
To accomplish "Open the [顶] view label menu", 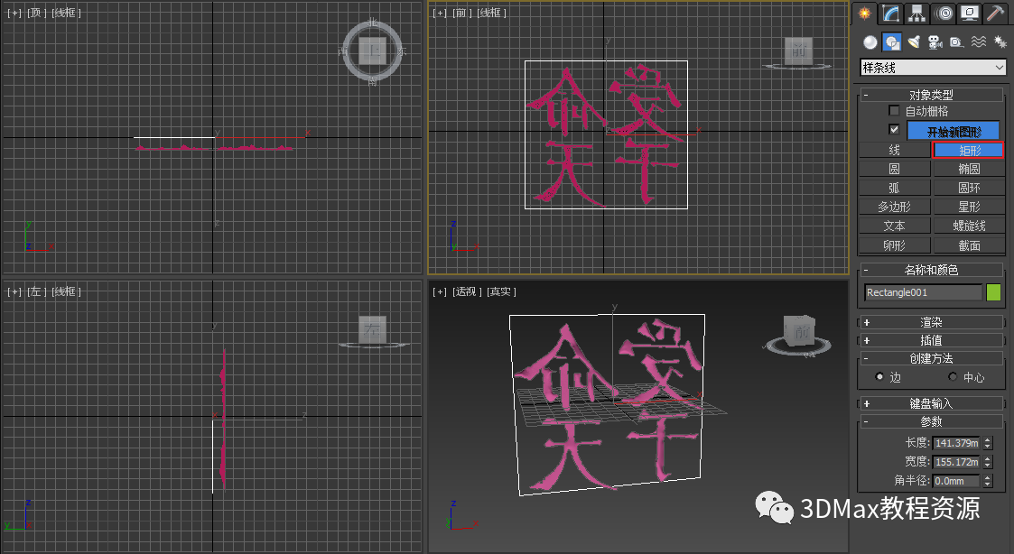I will point(35,13).
